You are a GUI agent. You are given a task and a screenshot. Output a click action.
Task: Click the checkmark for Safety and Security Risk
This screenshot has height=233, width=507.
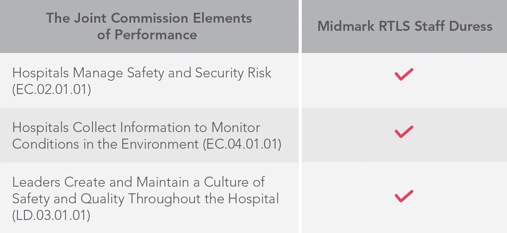(404, 74)
